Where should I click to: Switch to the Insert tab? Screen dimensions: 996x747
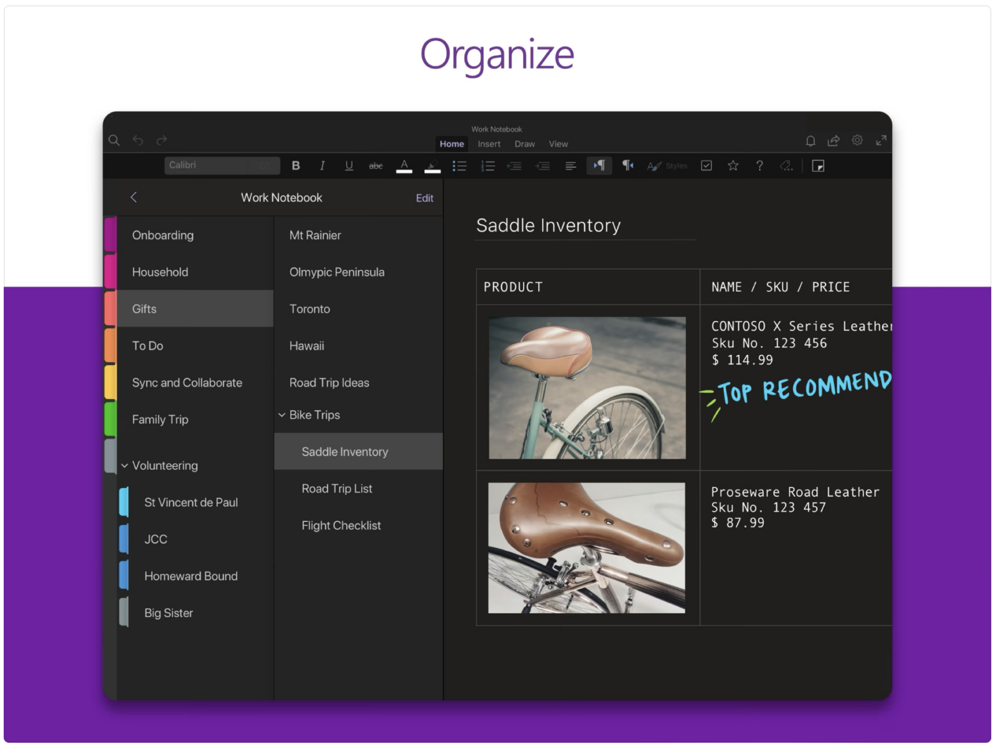click(x=489, y=144)
